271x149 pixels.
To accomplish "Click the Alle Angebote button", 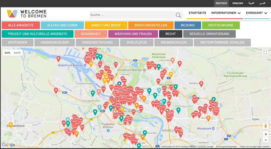I will (x=20, y=25).
